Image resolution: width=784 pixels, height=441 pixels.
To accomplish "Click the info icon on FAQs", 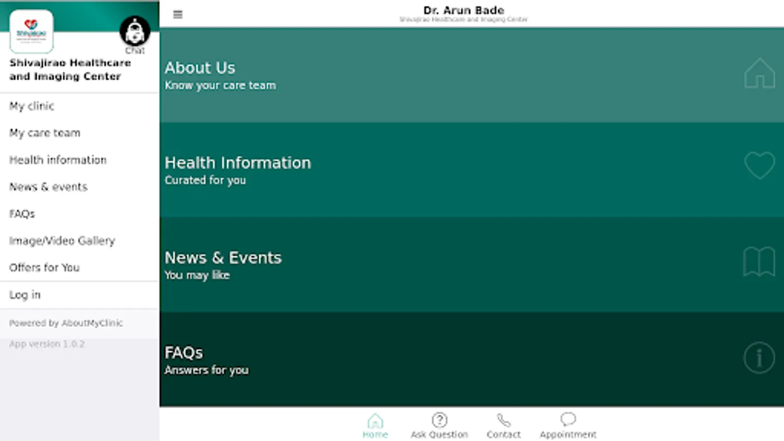I will 759,358.
